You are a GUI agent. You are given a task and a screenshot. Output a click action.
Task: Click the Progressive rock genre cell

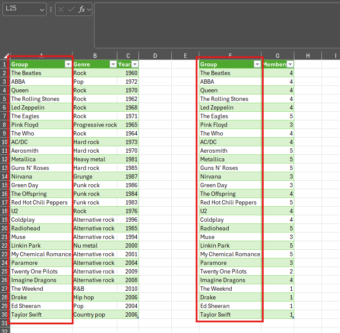pos(95,125)
